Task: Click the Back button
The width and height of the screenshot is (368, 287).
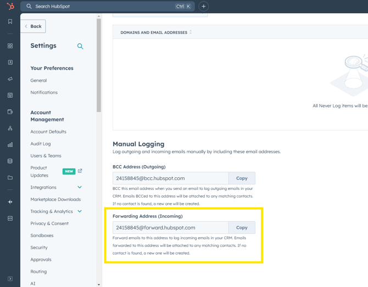Action: tap(33, 26)
